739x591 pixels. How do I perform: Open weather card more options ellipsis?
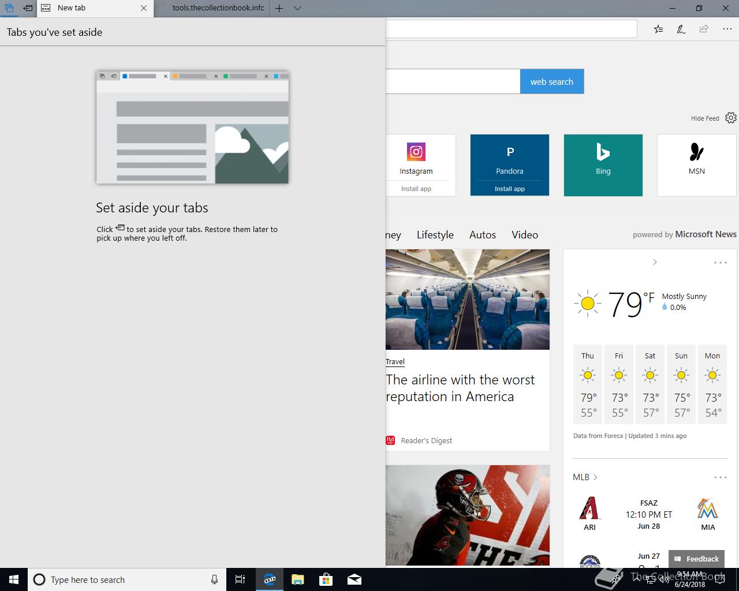pyautogui.click(x=721, y=263)
